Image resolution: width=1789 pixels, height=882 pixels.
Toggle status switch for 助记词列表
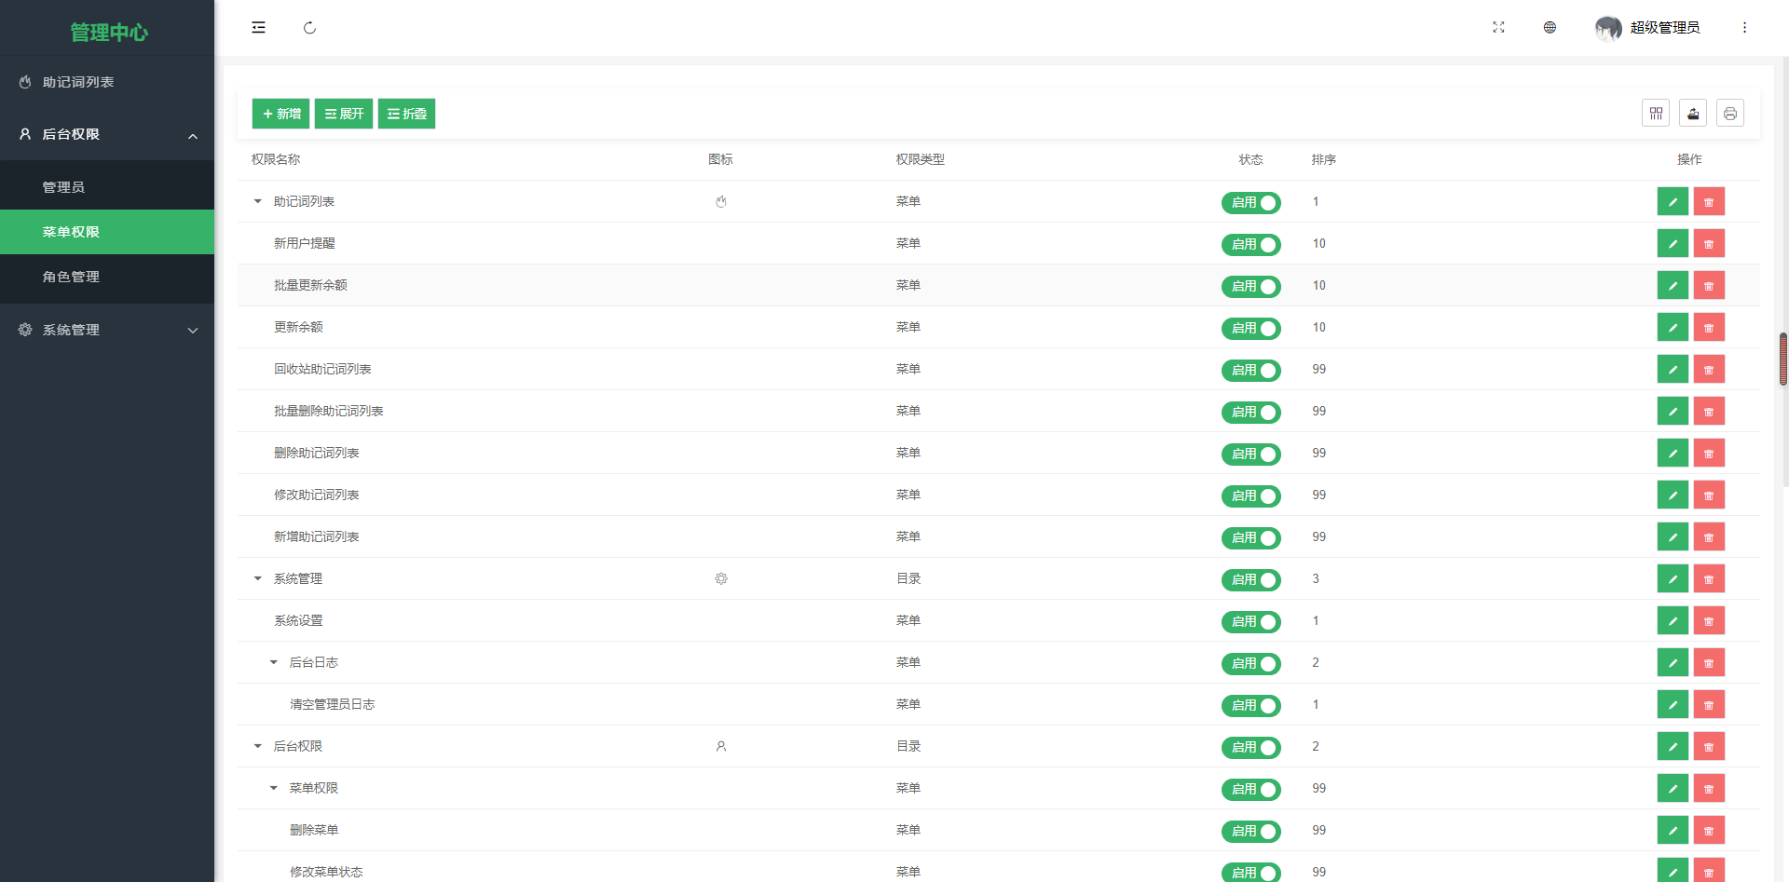tap(1251, 202)
